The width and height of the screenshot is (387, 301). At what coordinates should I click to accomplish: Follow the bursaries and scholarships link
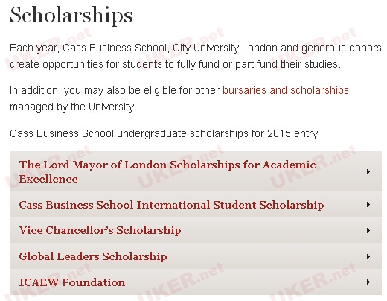(x=286, y=90)
